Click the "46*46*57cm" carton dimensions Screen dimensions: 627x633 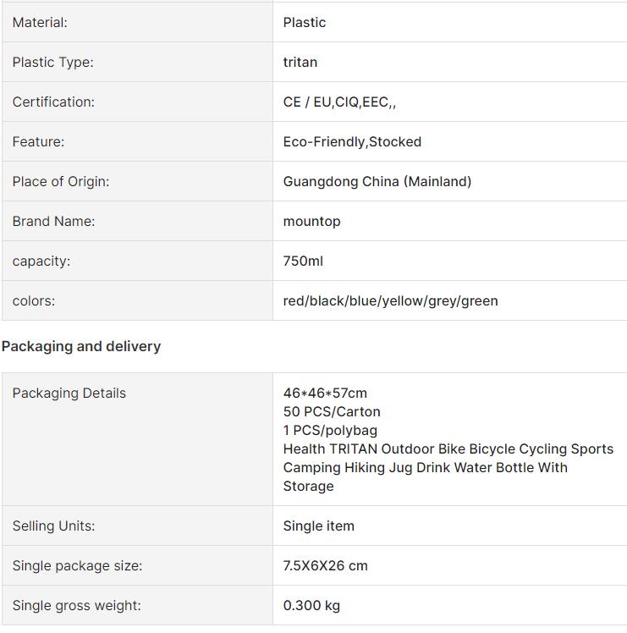(x=325, y=394)
